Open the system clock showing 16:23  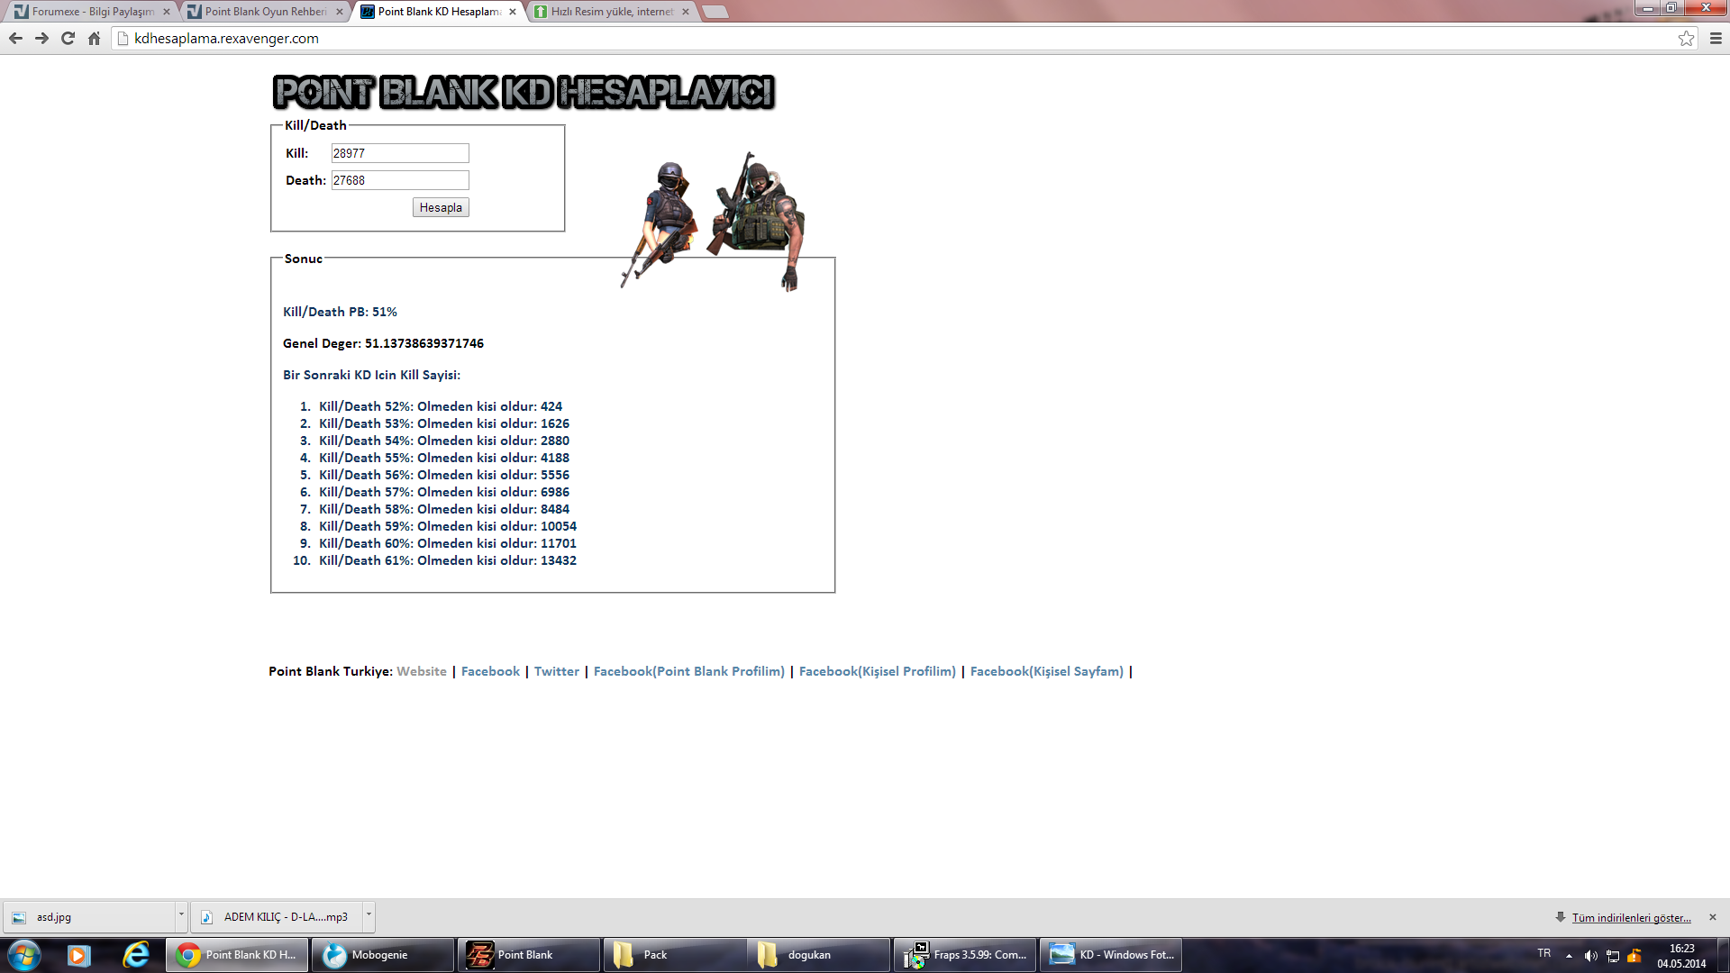[x=1681, y=956]
